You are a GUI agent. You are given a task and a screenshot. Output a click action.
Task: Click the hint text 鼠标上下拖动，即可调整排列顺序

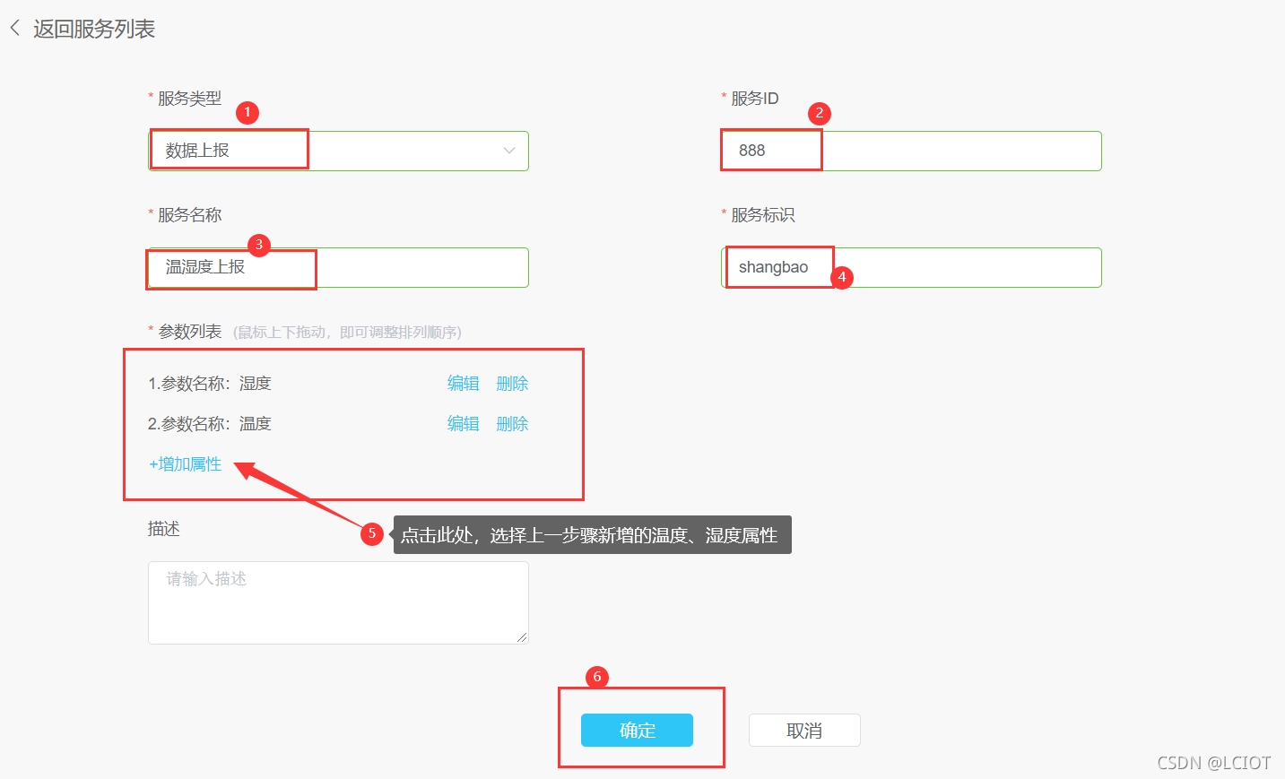coord(347,333)
